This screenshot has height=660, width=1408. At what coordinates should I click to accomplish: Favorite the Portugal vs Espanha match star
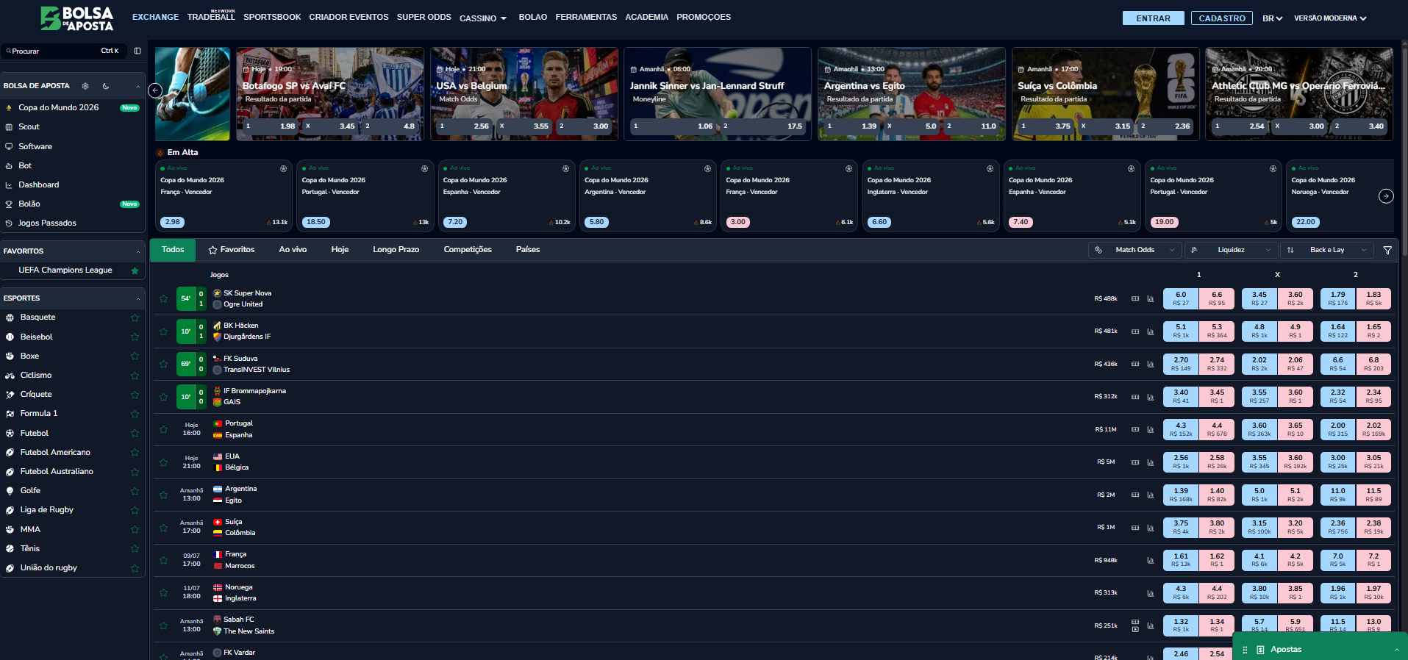point(163,429)
